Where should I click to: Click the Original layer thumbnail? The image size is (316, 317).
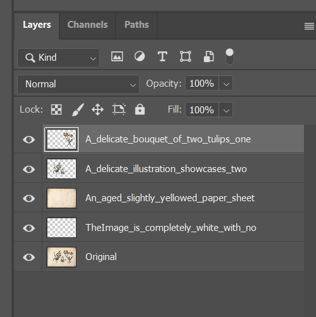(61, 257)
